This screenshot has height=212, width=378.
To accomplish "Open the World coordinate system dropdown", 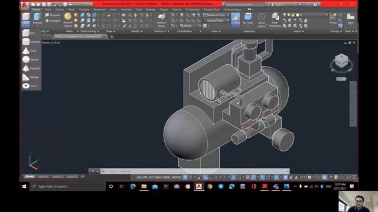I will click(x=190, y=26).
